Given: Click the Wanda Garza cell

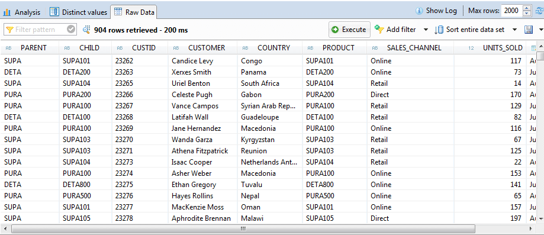Looking at the screenshot, I should pyautogui.click(x=202, y=140).
